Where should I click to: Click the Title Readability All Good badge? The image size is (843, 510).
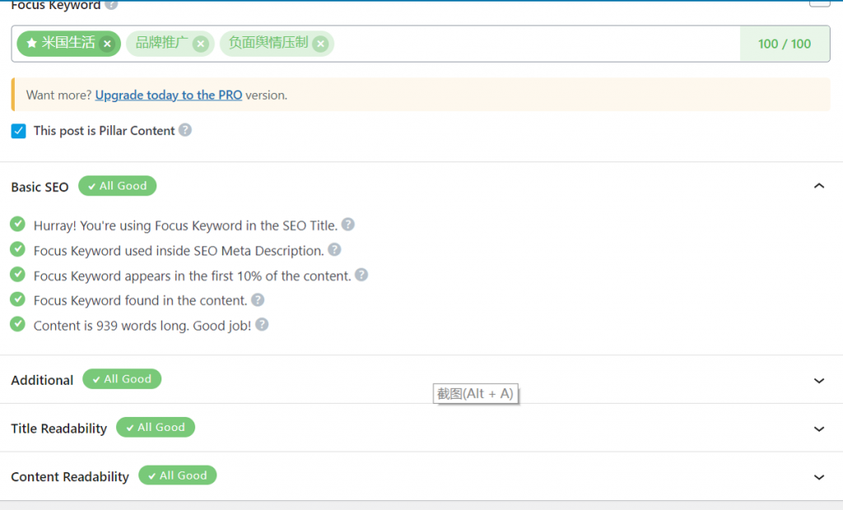156,427
